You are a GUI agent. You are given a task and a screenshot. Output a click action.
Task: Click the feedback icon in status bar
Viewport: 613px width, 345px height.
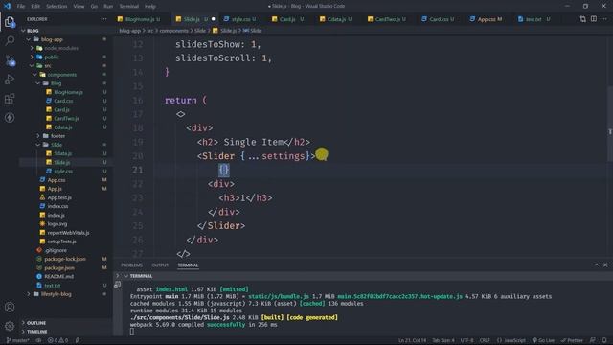click(x=593, y=340)
